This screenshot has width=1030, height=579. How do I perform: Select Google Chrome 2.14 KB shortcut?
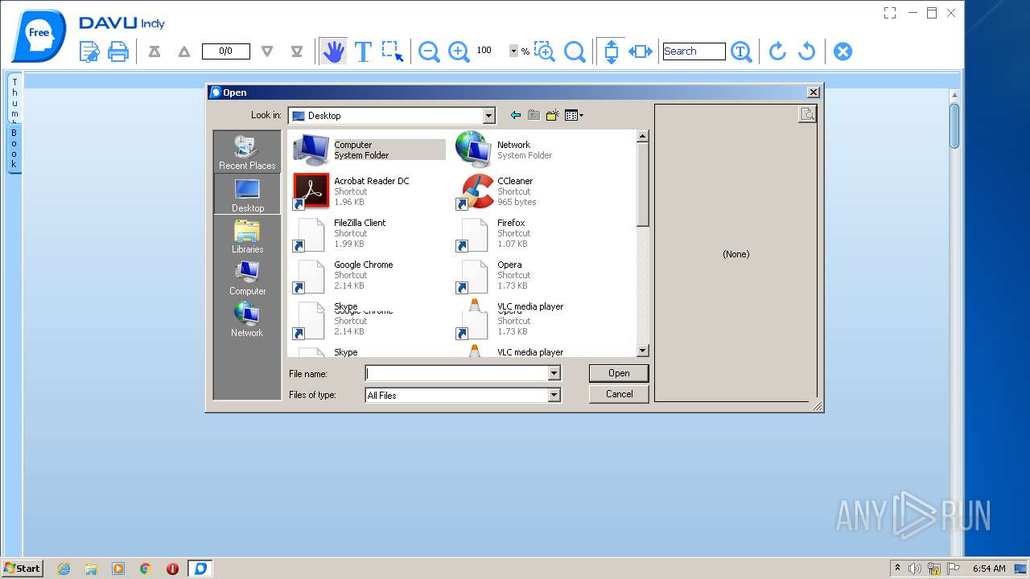point(344,275)
